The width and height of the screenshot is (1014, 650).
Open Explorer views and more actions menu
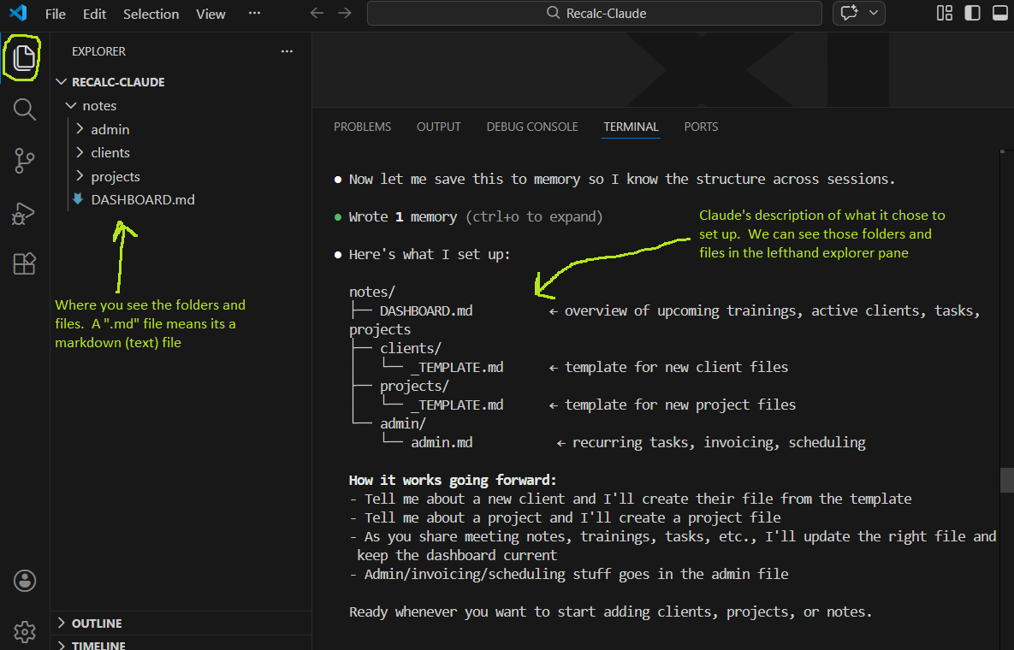click(x=288, y=51)
